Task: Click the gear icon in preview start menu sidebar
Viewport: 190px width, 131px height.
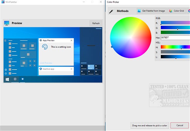Action: pyautogui.click(x=6, y=70)
